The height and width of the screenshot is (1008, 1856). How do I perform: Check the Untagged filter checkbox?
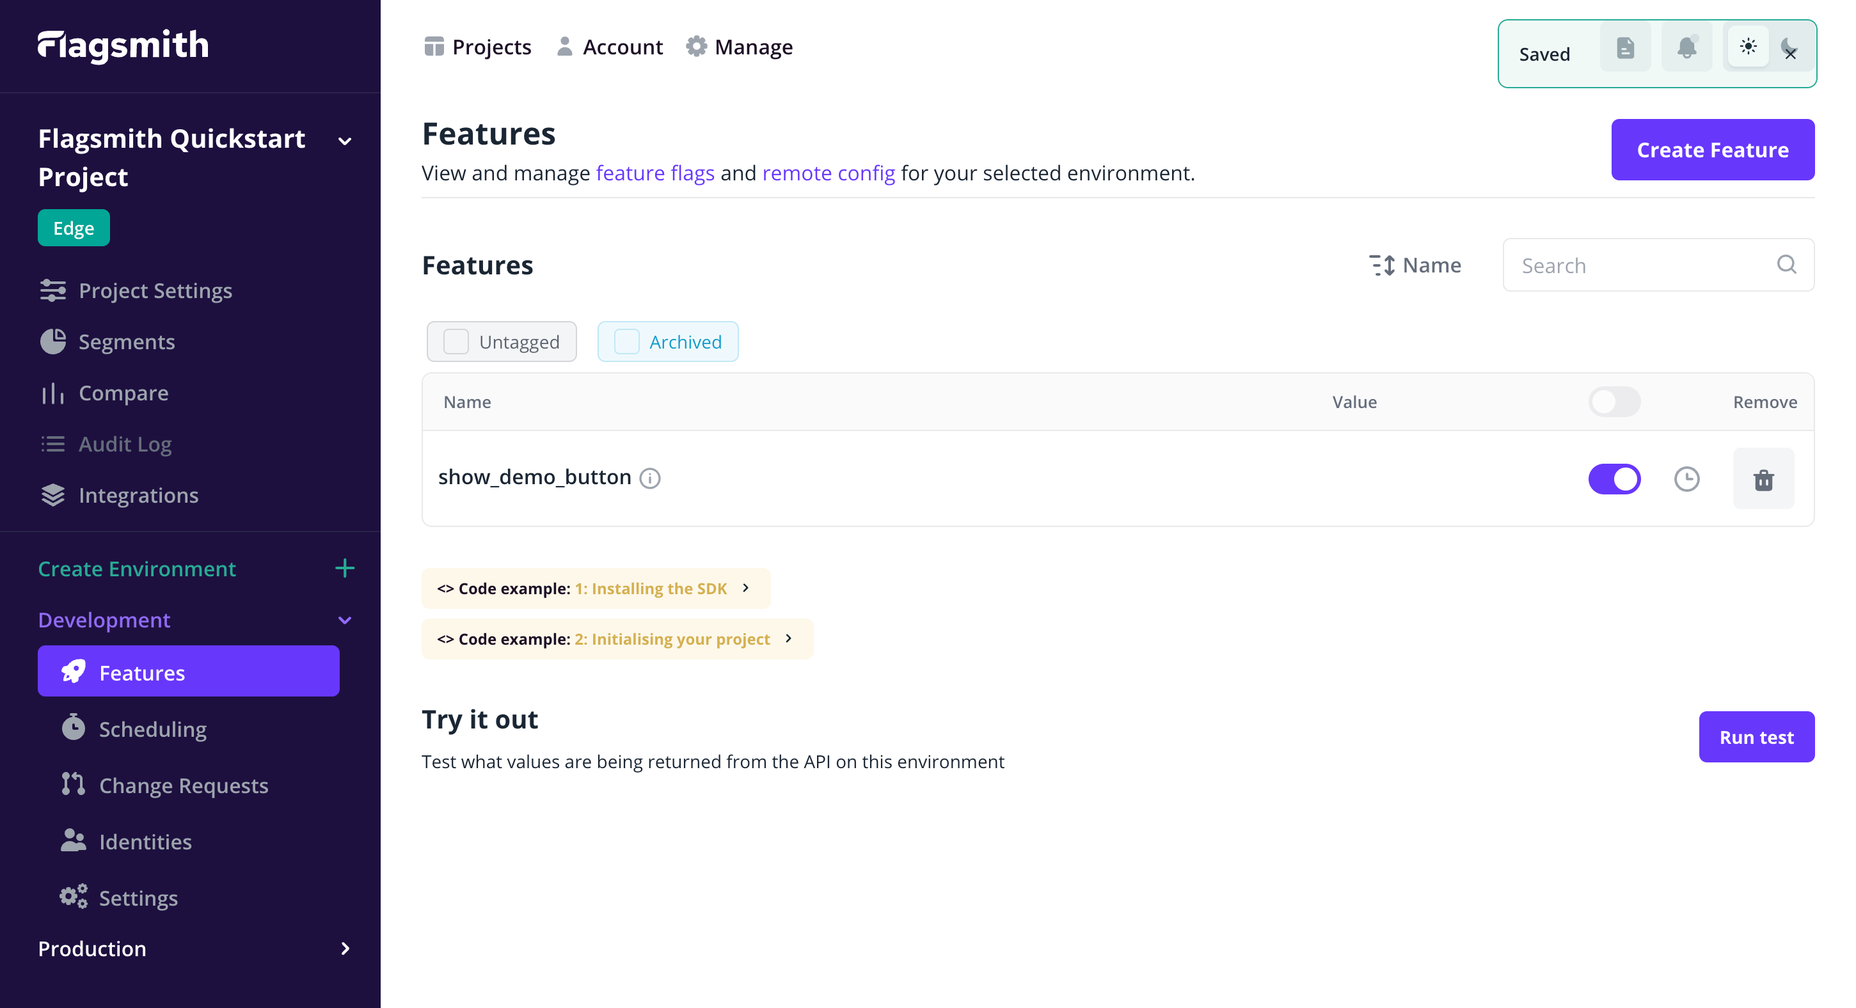456,341
